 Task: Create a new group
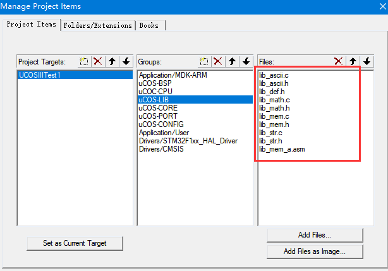coord(204,61)
